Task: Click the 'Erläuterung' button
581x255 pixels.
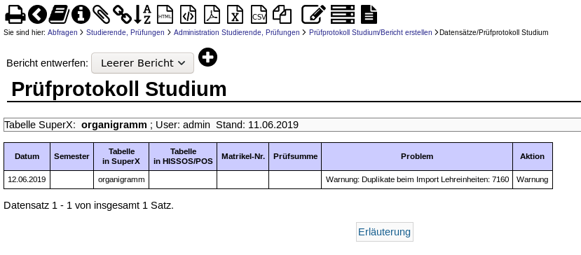Action: pyautogui.click(x=385, y=232)
